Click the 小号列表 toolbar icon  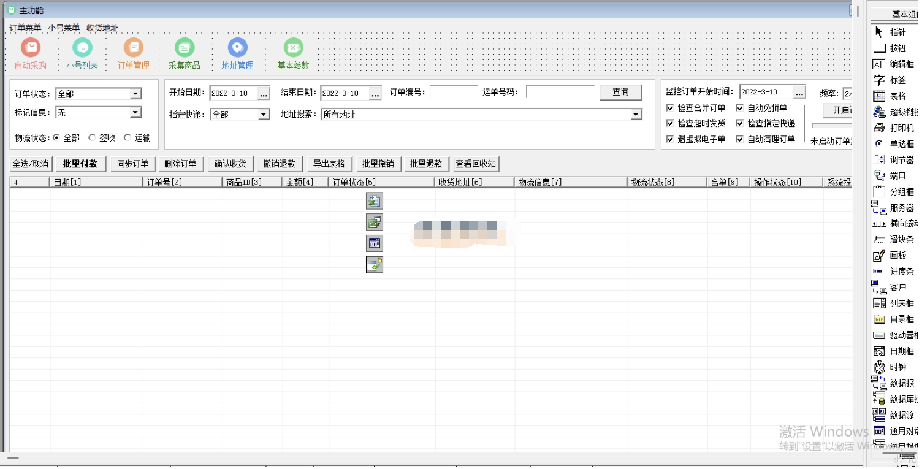point(82,53)
